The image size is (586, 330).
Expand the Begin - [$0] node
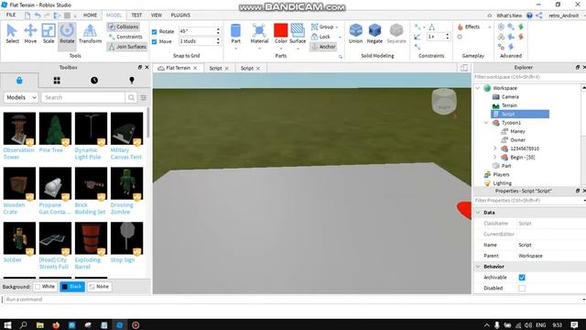click(x=494, y=157)
